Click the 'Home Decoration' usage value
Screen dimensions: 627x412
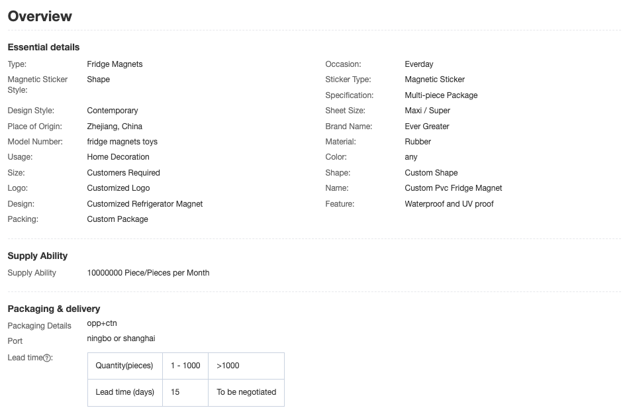[x=119, y=157]
